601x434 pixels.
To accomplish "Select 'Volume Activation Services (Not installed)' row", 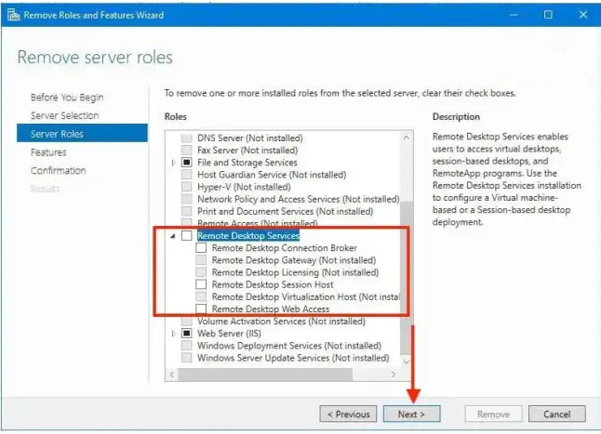I will 281,322.
